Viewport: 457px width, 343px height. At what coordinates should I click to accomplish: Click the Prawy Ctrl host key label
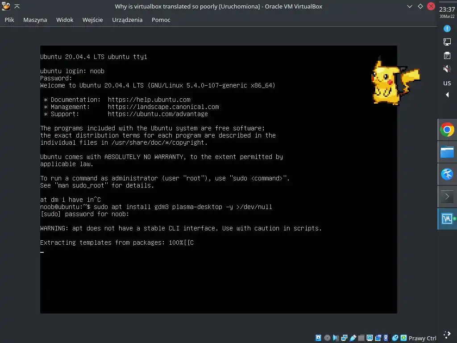click(423, 339)
